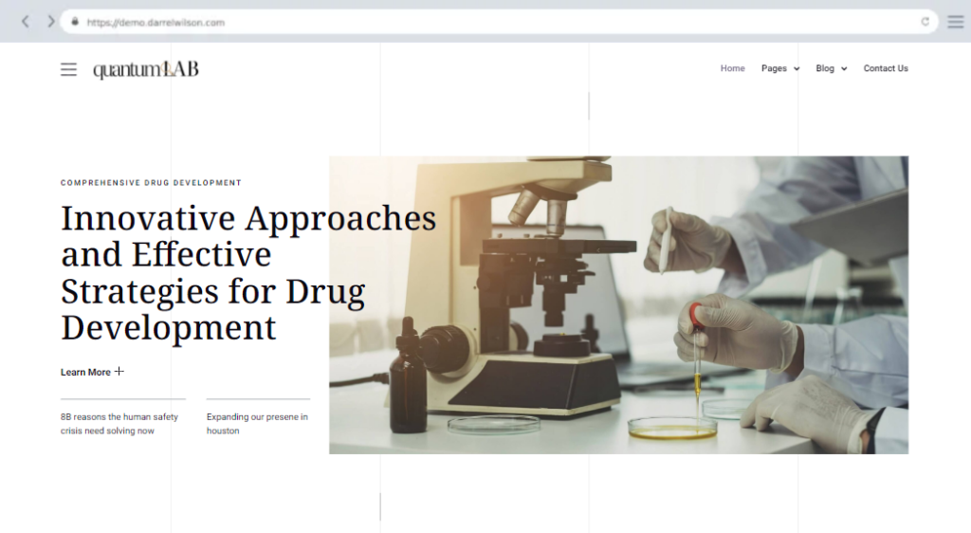Screen dimensions: 971x533
Task: Expand the Blog dropdown chevron
Action: [x=844, y=68]
